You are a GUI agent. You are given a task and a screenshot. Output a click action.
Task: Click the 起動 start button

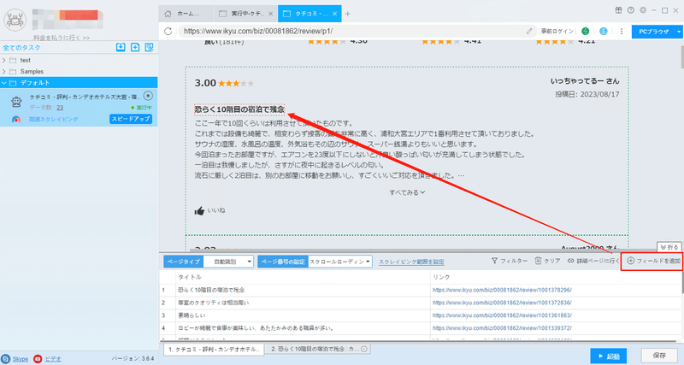pos(609,356)
